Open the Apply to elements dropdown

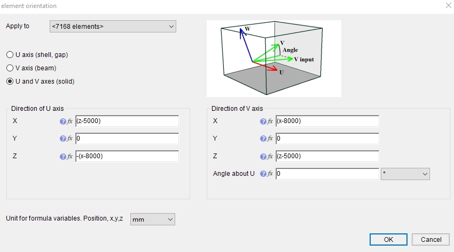point(113,26)
